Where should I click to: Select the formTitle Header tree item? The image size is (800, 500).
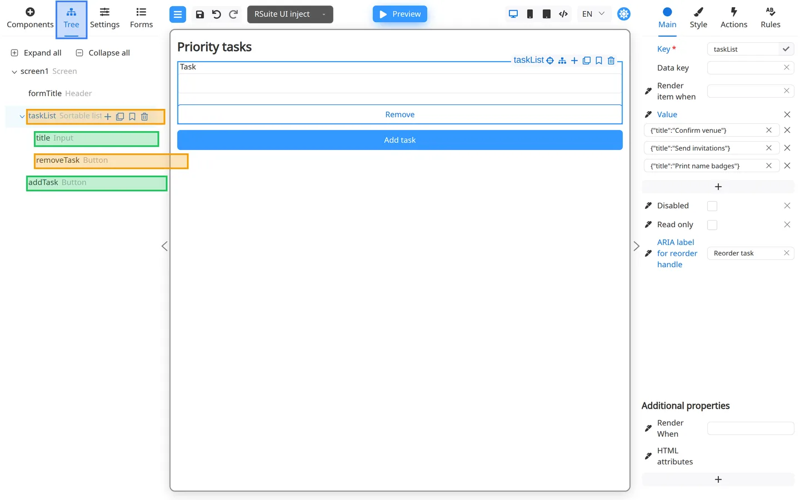click(x=60, y=93)
